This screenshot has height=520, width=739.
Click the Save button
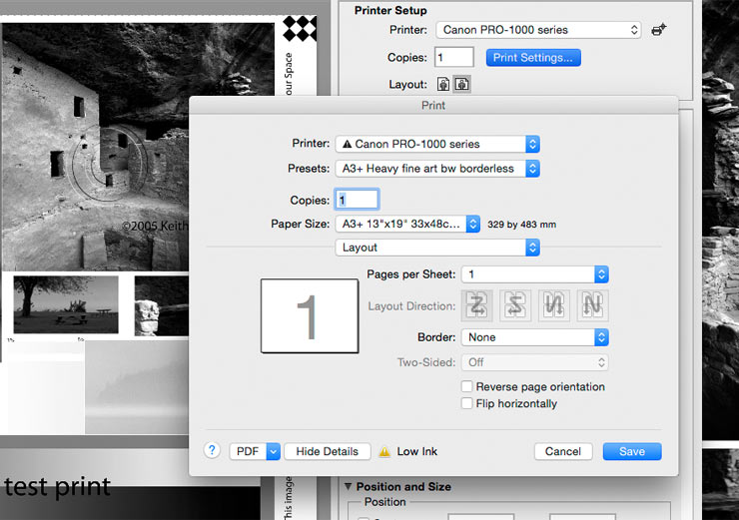pos(632,452)
